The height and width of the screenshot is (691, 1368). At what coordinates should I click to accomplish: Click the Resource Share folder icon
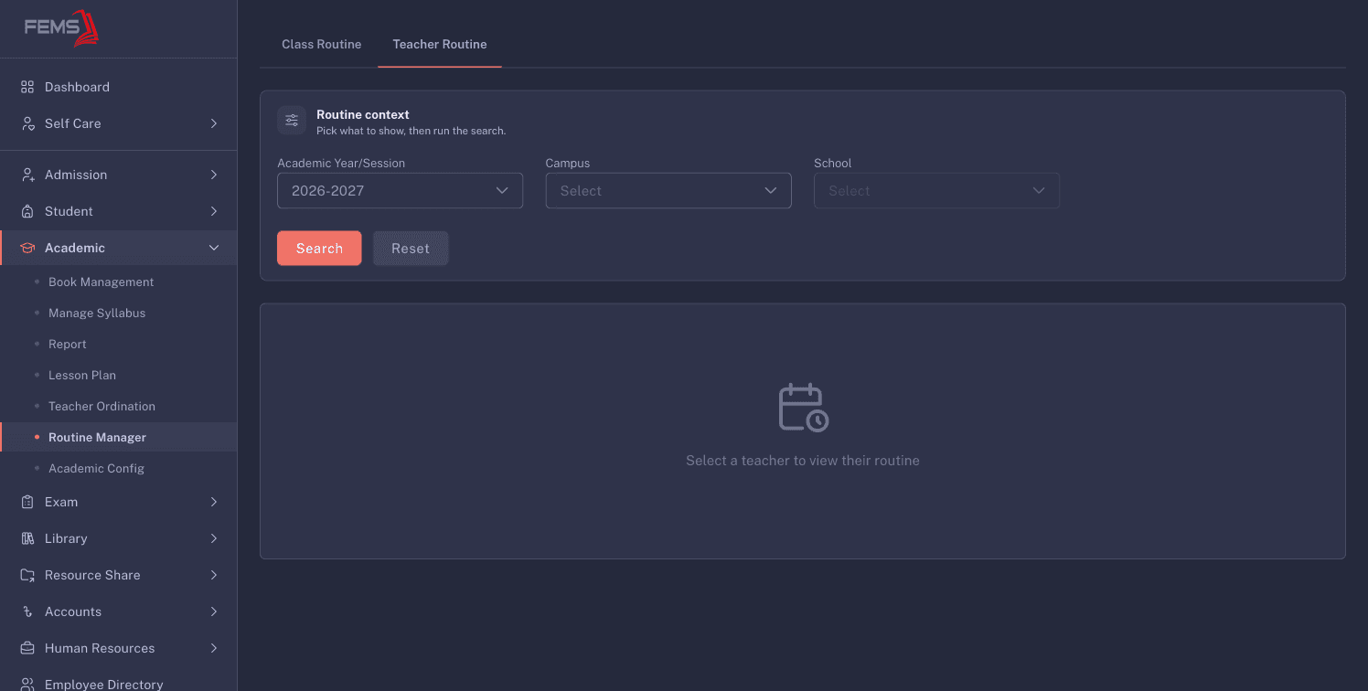[27, 575]
